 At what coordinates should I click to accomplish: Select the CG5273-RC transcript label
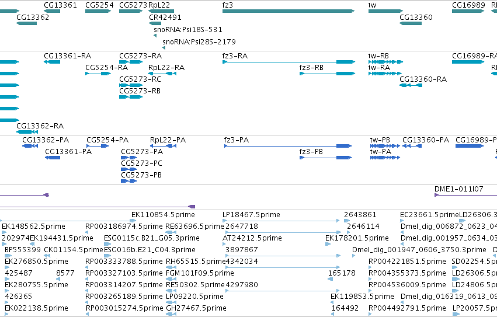coord(140,79)
